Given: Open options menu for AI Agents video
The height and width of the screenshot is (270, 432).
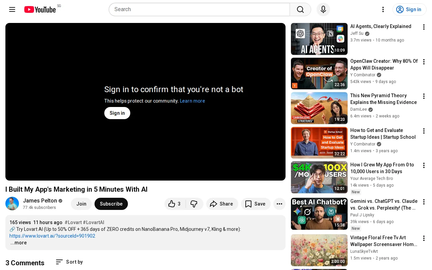Looking at the screenshot, I should pyautogui.click(x=424, y=27).
